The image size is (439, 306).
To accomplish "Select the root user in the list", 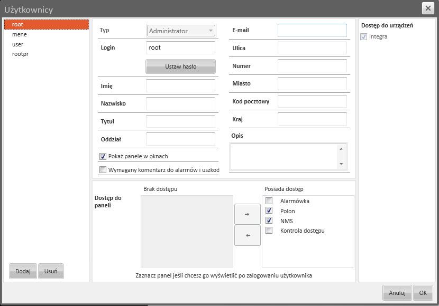I will pyautogui.click(x=46, y=25).
